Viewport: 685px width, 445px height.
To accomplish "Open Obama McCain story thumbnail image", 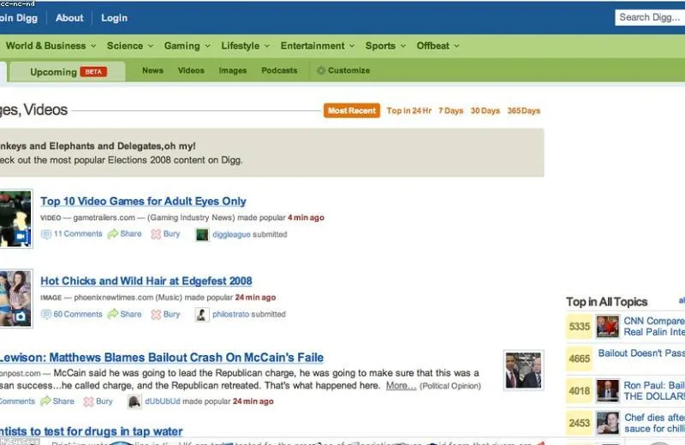I will [523, 370].
